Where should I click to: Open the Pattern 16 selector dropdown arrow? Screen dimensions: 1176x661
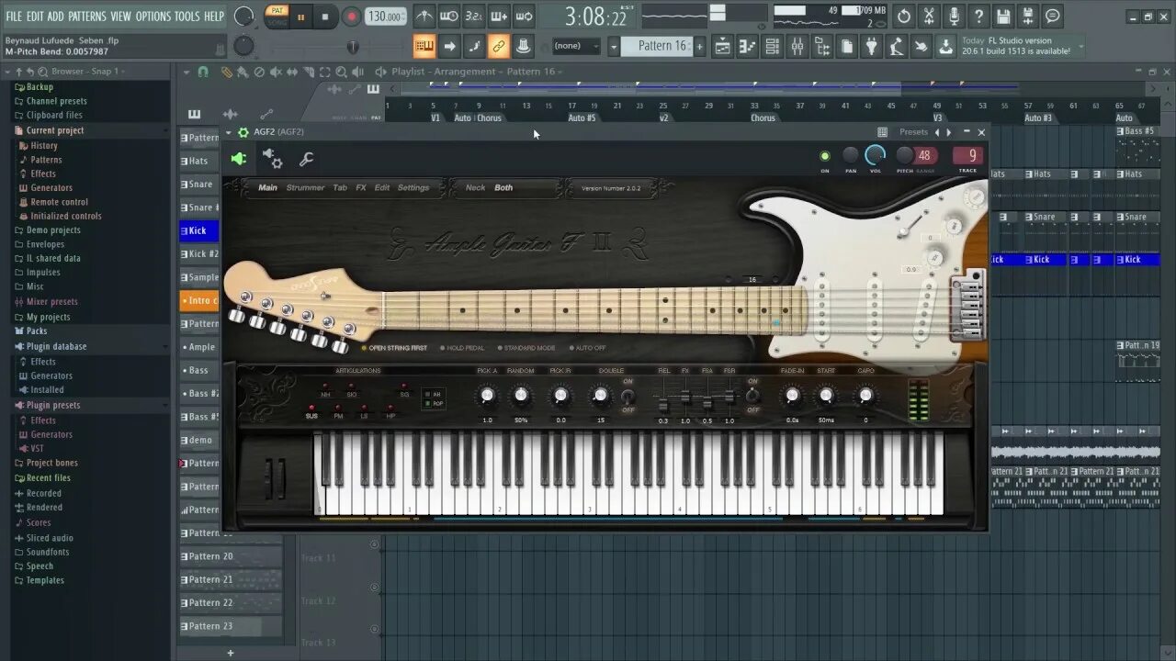(614, 46)
